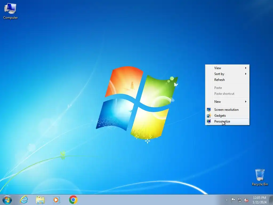This screenshot has width=273, height=205.
Task: Open Windows Explorer from the taskbar
Action: [x=40, y=200]
